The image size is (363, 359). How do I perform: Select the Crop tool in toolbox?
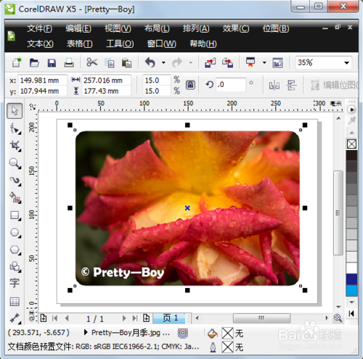(x=15, y=146)
